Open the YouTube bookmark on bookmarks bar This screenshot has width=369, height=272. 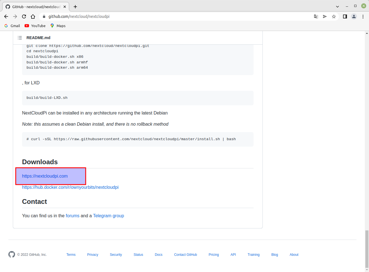coord(35,26)
